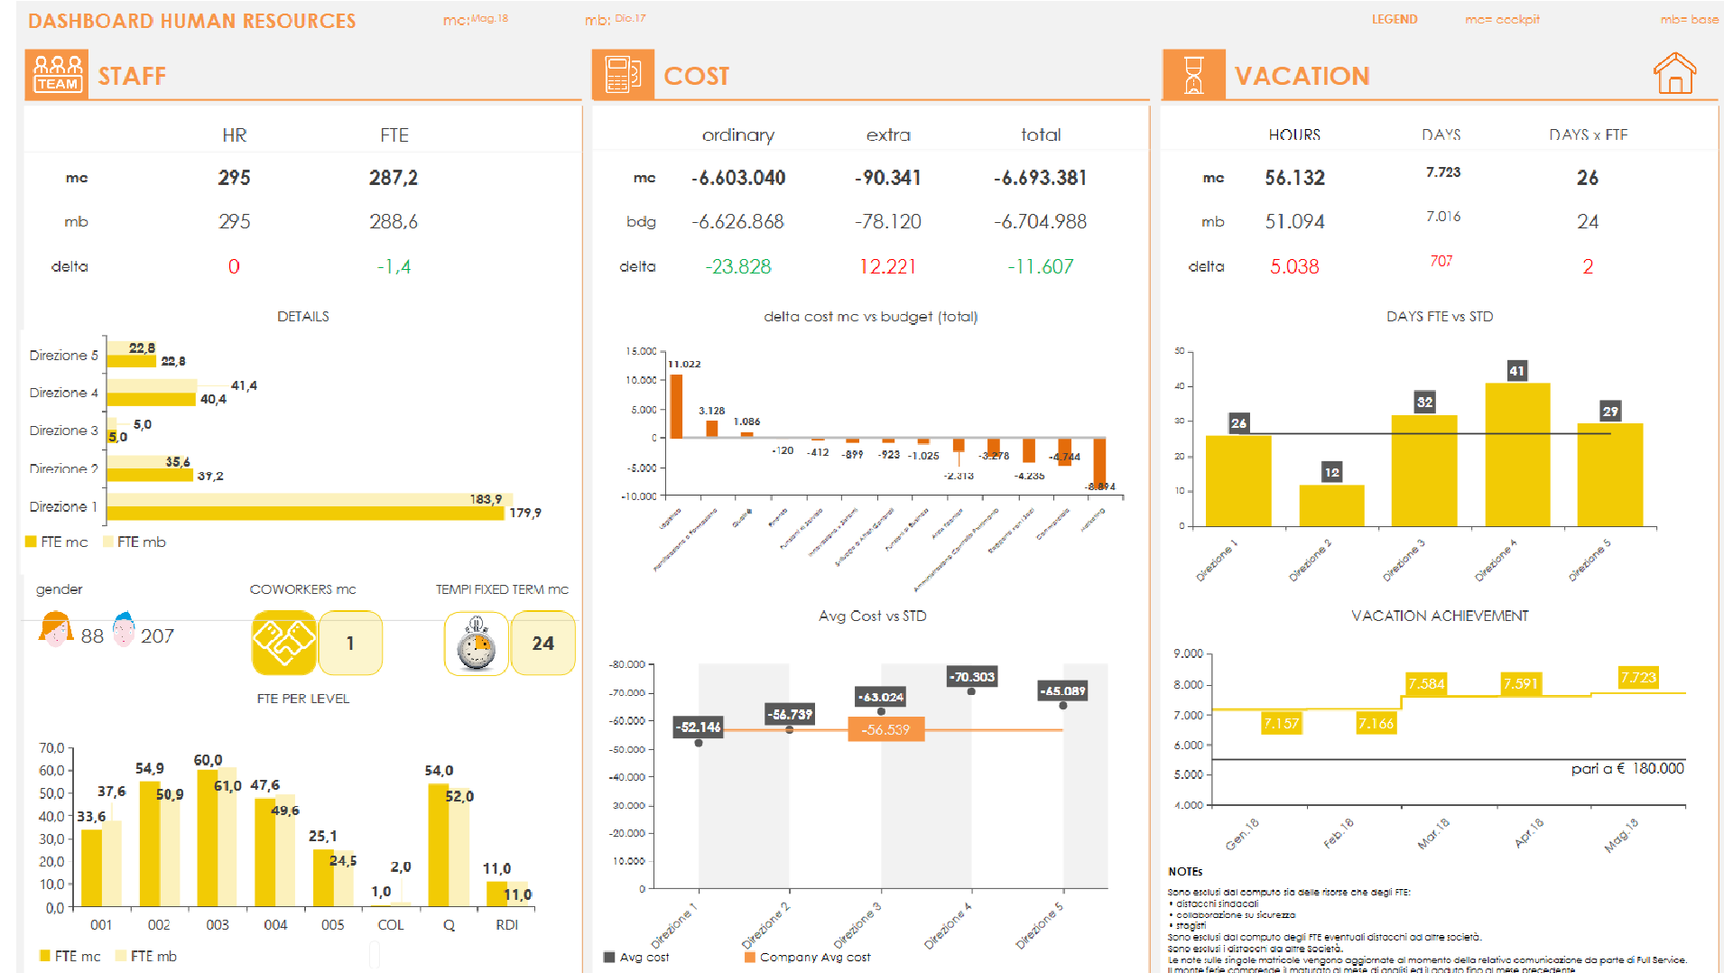Click the coworkers count tile showing 1
The width and height of the screenshot is (1733, 973).
point(350,644)
